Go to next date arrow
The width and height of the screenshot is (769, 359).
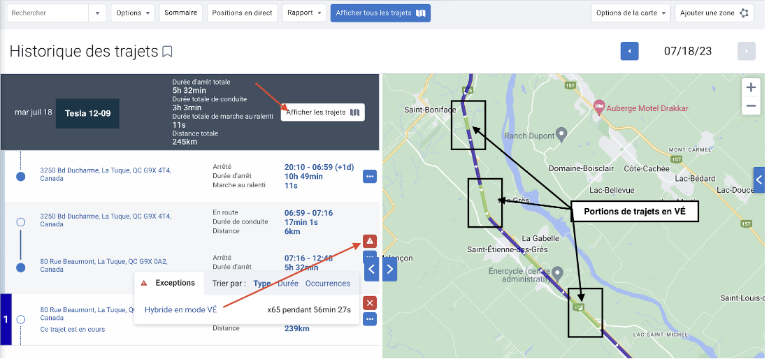(747, 51)
